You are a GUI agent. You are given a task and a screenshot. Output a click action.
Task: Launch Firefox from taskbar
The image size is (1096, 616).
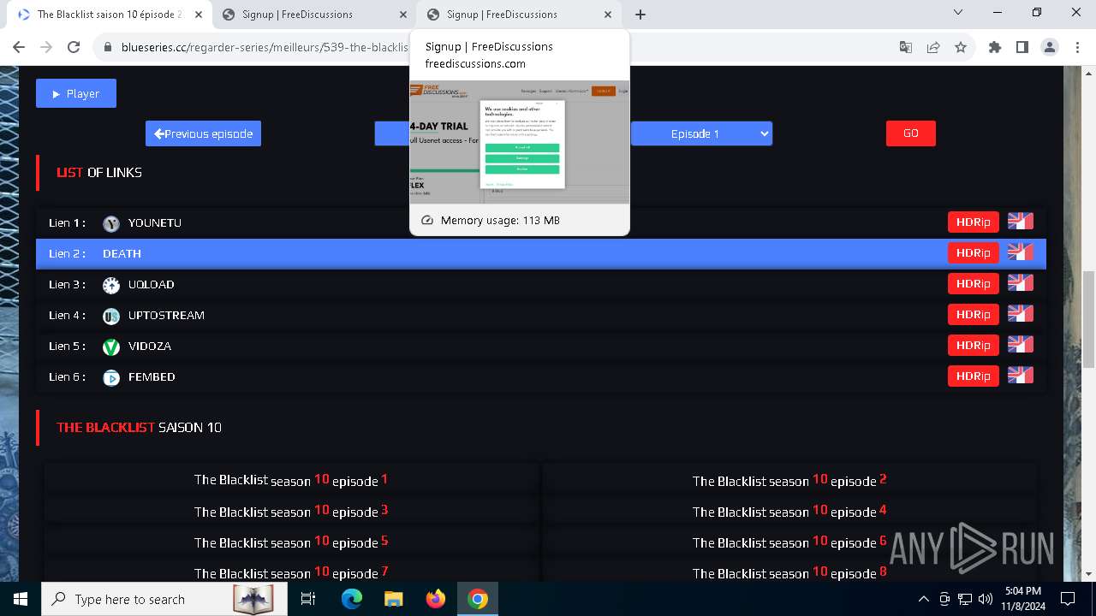(436, 599)
